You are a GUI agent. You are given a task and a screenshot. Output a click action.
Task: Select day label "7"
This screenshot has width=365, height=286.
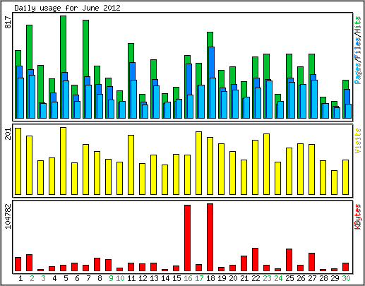[88, 278]
